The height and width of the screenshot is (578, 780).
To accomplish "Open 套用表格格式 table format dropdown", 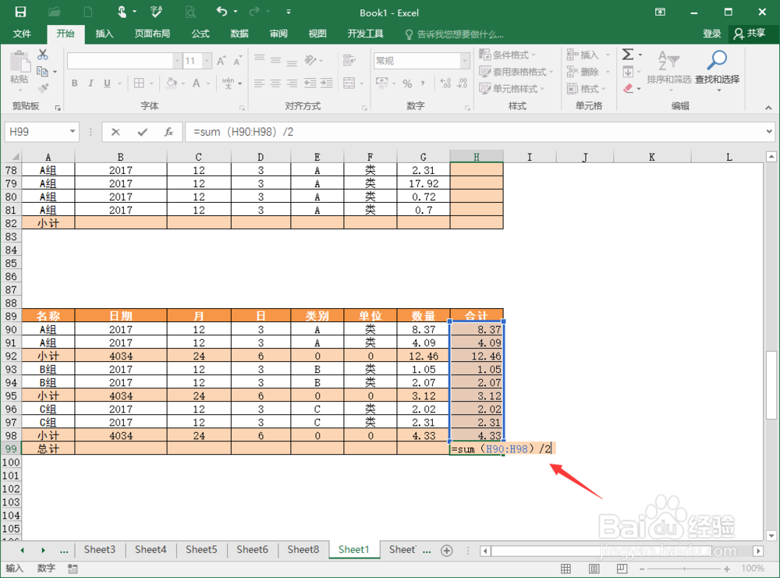I will (x=516, y=72).
